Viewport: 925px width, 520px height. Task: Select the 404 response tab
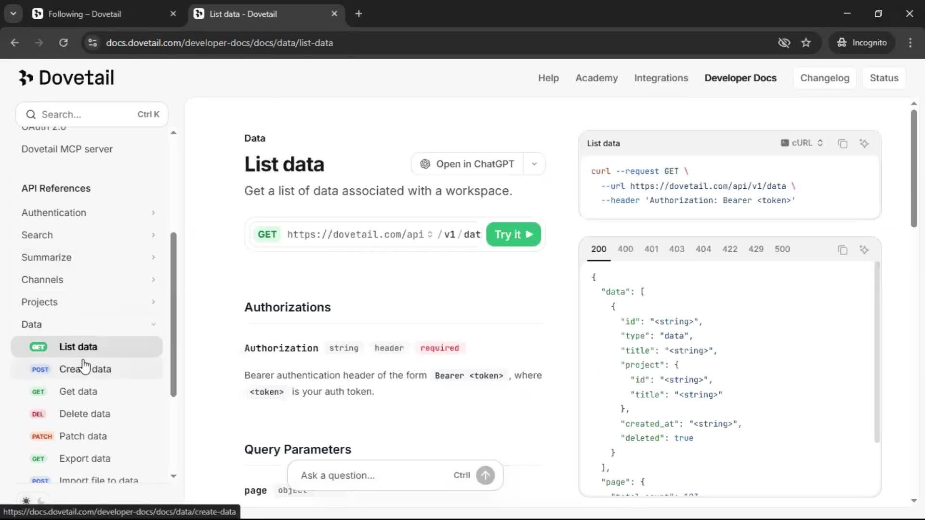(x=703, y=249)
